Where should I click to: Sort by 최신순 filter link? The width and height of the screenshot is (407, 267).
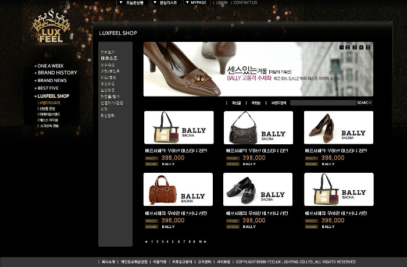237,103
